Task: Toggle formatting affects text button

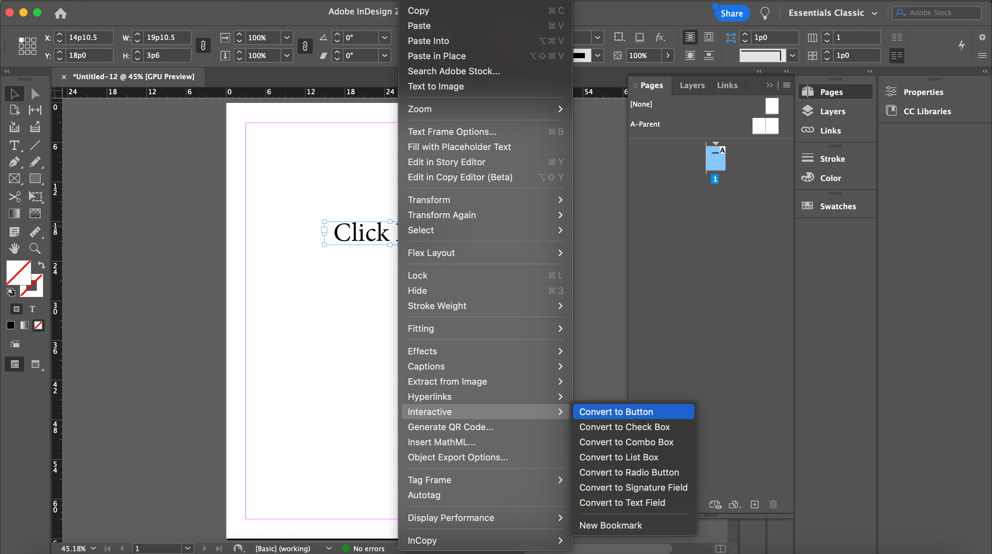Action: [32, 309]
